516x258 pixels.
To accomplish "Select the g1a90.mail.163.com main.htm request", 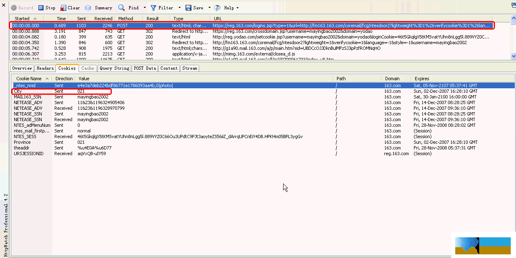I will click(251, 48).
